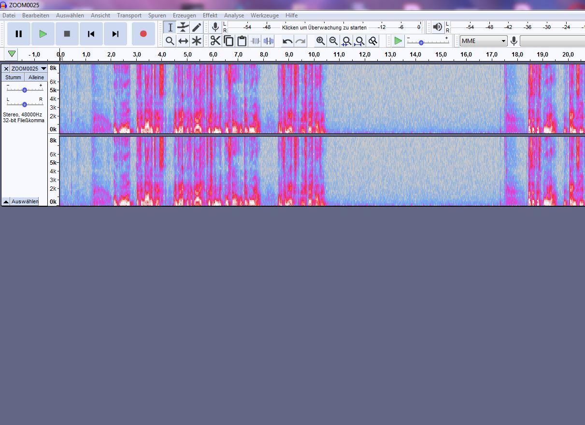The width and height of the screenshot is (585, 425).
Task: Collapse the track with arrow button
Action: pos(6,201)
